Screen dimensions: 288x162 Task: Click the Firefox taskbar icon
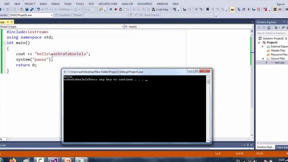click(x=13, y=160)
